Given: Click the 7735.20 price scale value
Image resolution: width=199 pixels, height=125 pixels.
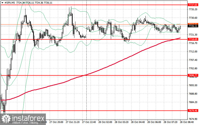Looking at the screenshot, I should click(x=193, y=9).
